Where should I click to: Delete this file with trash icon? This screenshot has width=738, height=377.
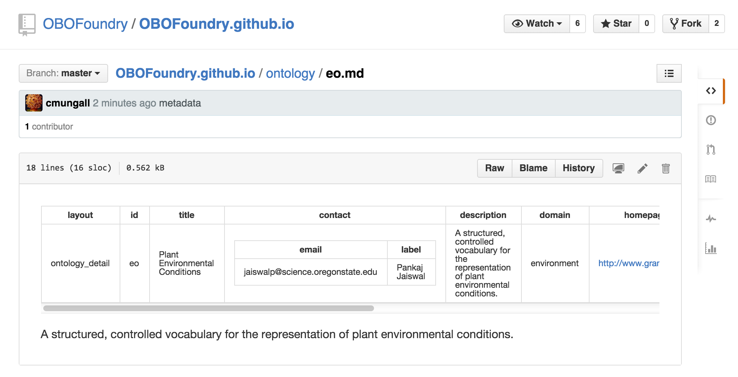pos(666,168)
